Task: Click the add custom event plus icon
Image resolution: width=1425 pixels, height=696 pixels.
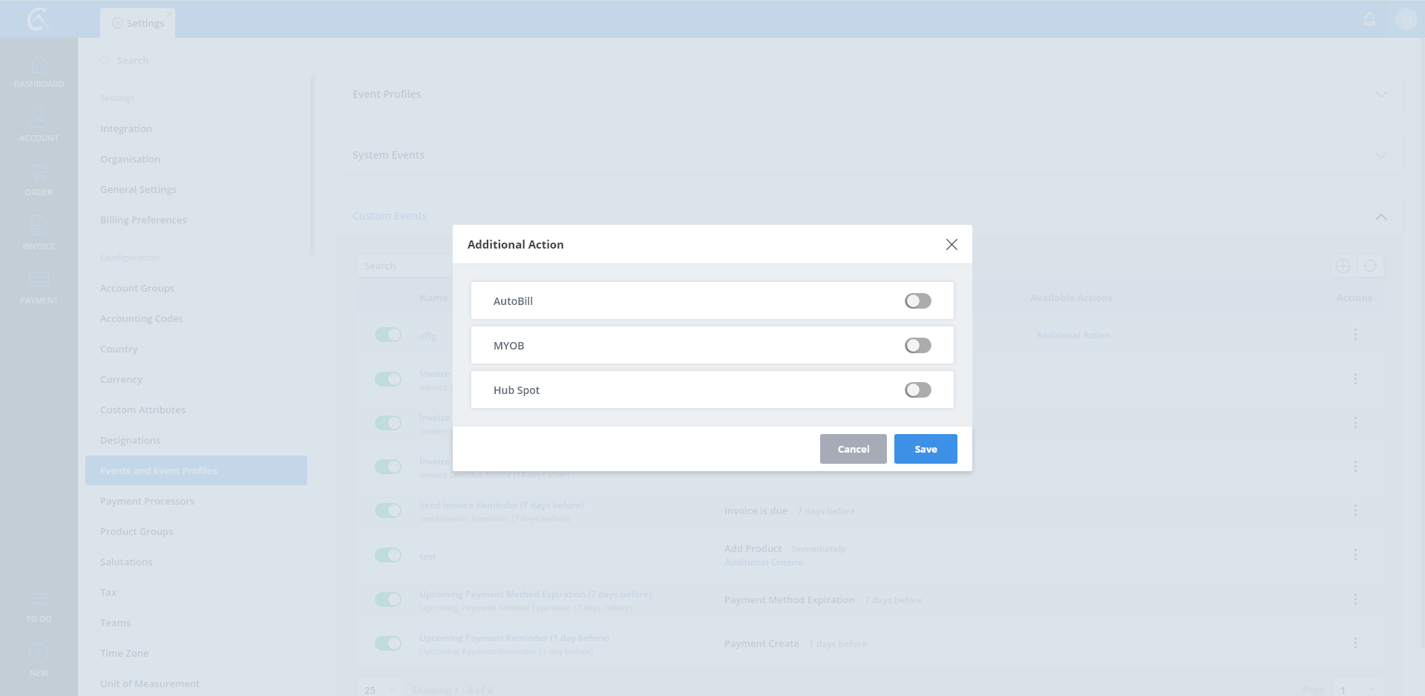Action: click(x=1343, y=266)
